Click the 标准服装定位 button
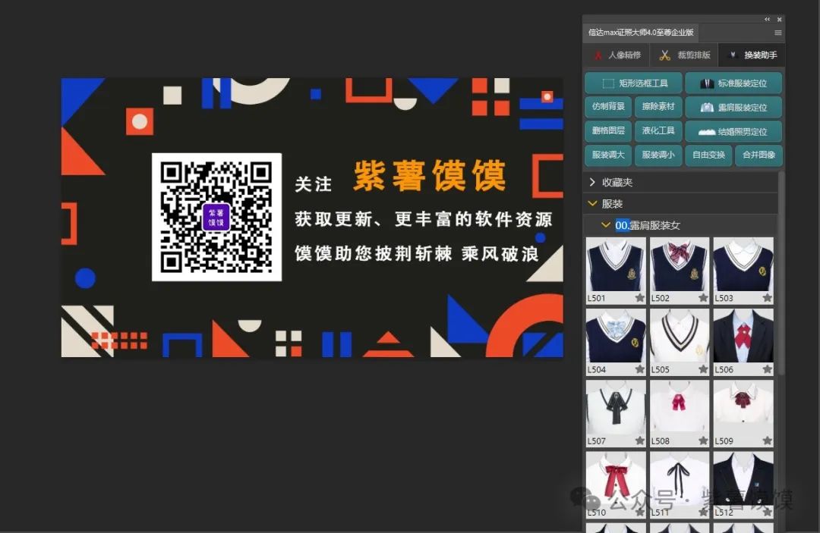This screenshot has width=820, height=533. (733, 83)
